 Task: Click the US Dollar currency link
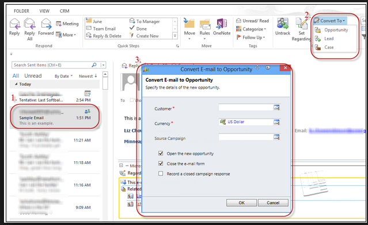[236, 122]
